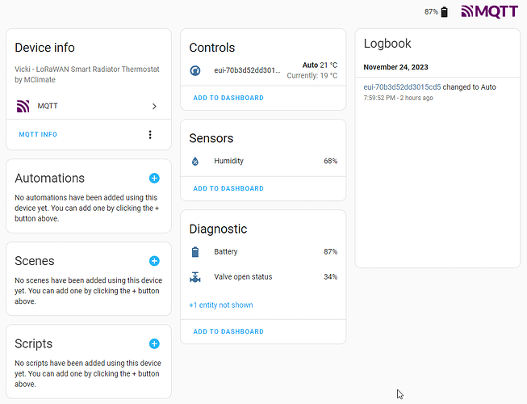Open the three-dot menu in Device info
527x404 pixels.
150,135
